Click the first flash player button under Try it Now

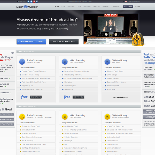point(6,114)
